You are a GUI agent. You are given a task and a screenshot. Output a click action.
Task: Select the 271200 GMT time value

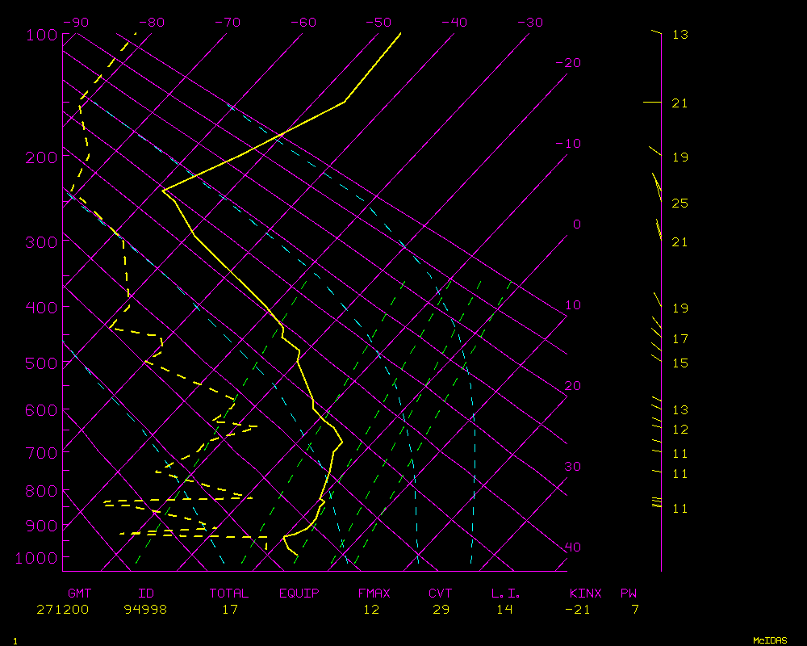[x=63, y=610]
